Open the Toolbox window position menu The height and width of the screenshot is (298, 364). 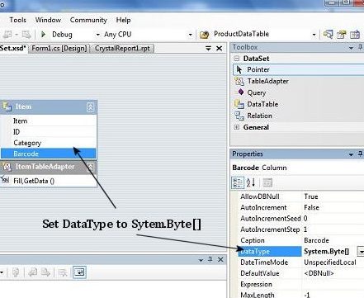pyautogui.click(x=351, y=48)
